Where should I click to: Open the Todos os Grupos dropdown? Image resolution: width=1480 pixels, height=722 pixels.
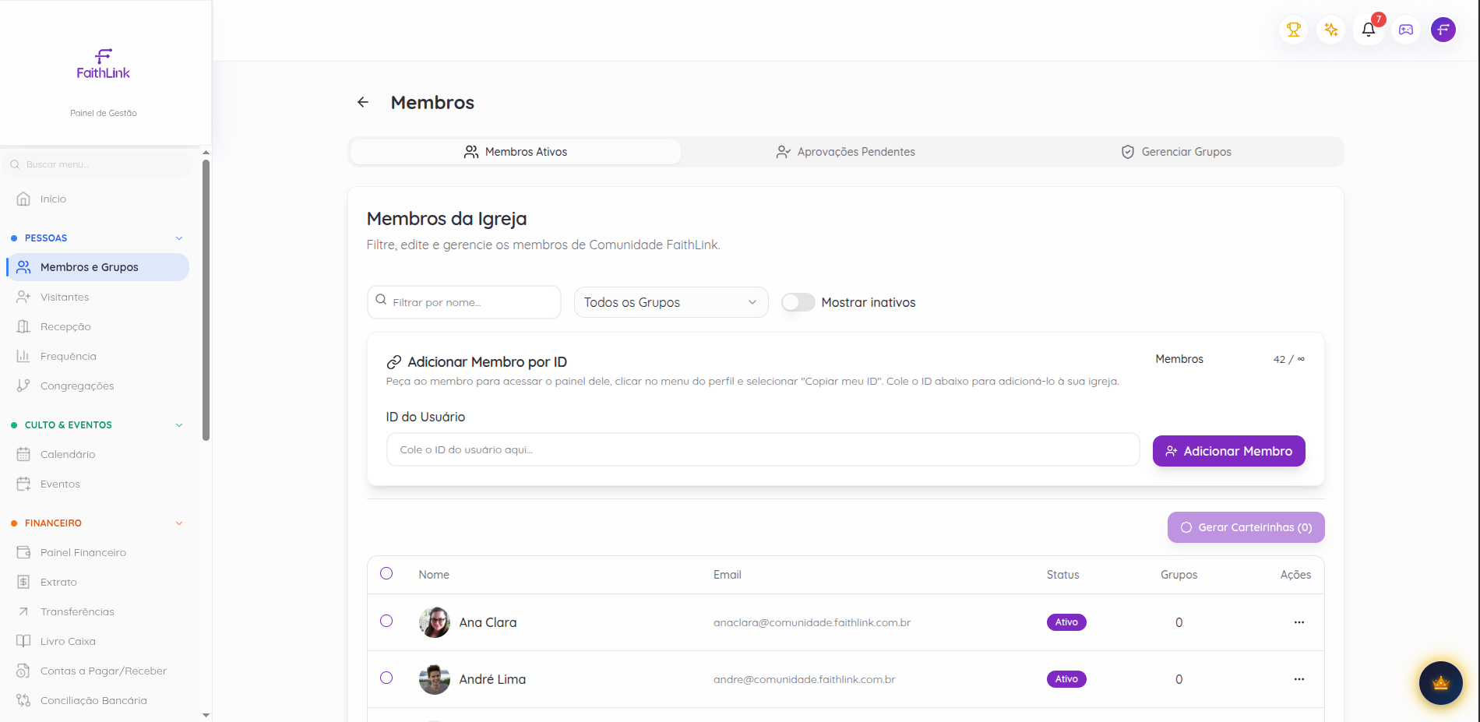(x=671, y=302)
